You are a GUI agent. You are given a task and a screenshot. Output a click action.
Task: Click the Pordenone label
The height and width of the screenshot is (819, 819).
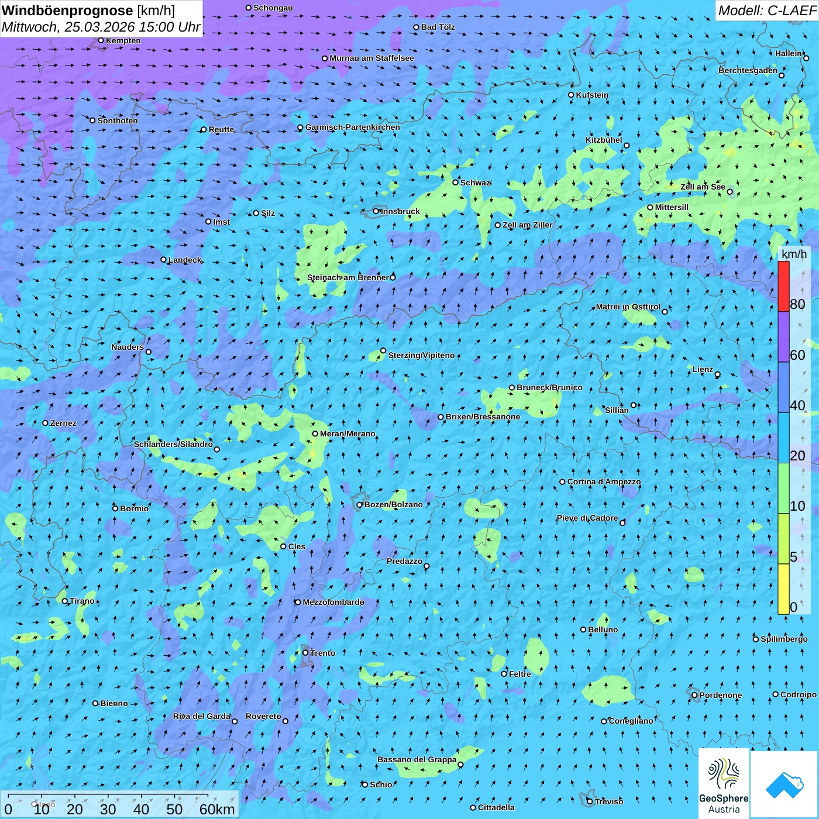coord(721,695)
